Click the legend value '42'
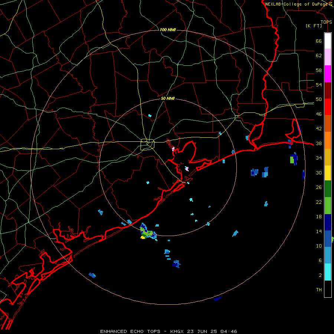 click(319, 129)
